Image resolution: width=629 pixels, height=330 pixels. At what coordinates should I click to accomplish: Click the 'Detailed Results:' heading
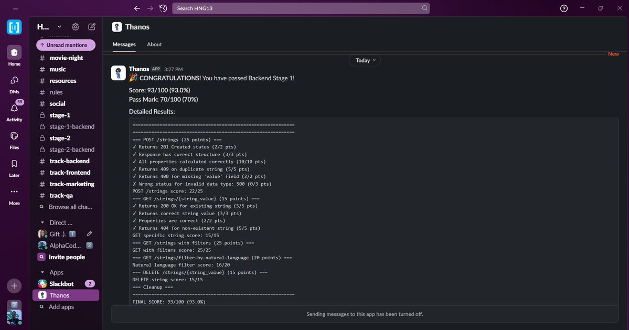(152, 111)
